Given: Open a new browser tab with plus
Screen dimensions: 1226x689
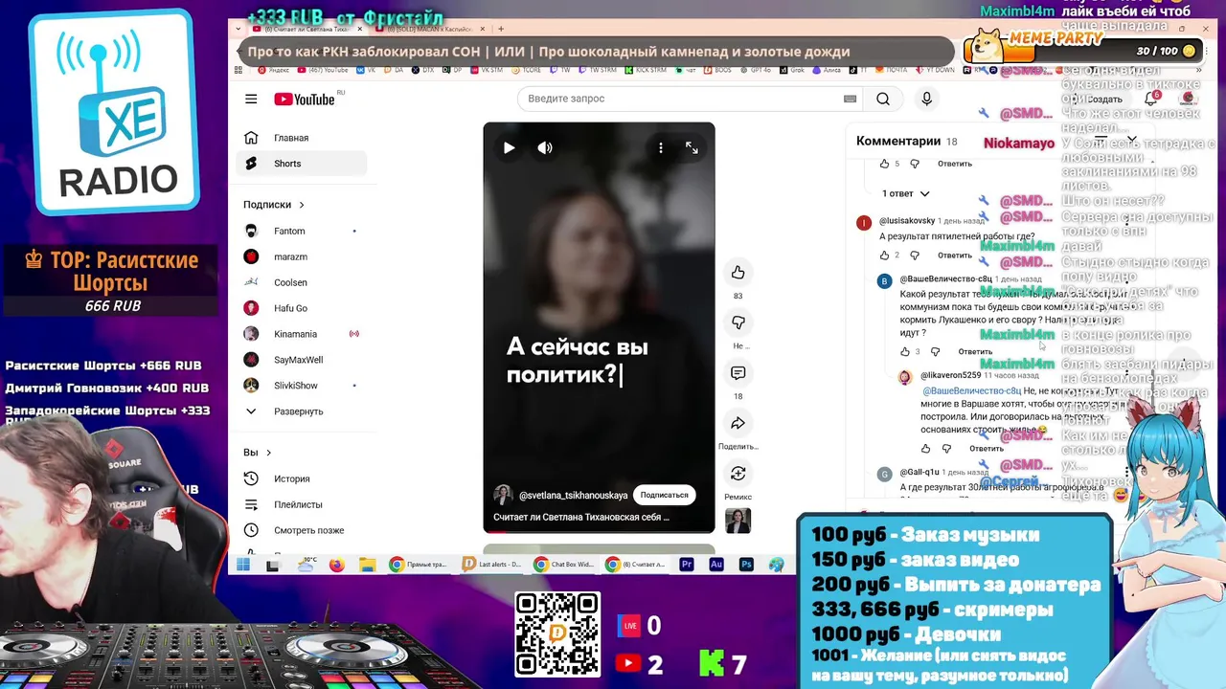Looking at the screenshot, I should 500,29.
